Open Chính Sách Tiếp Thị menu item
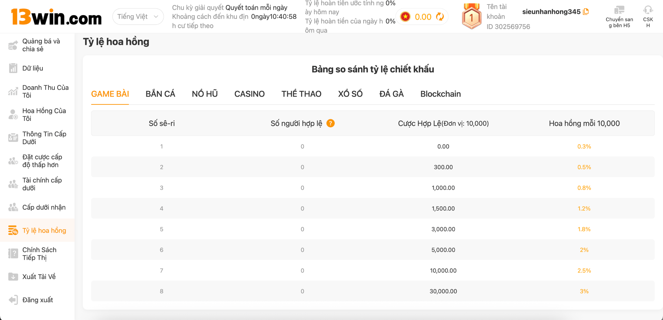The height and width of the screenshot is (320, 663). click(39, 254)
